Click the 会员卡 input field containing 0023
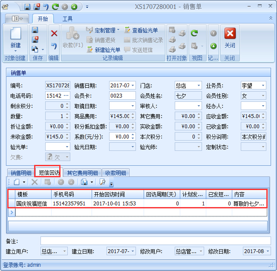277x271 pixels. 121,96
